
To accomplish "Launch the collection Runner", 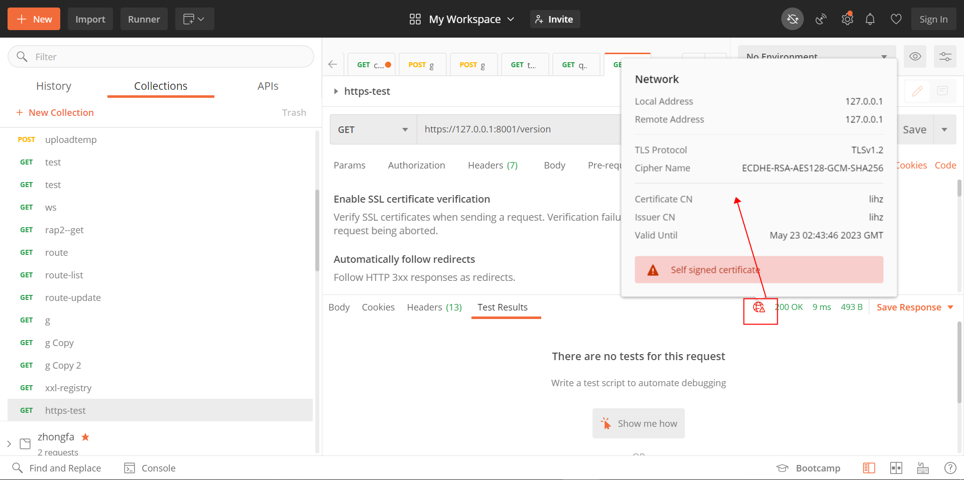I will click(x=144, y=19).
